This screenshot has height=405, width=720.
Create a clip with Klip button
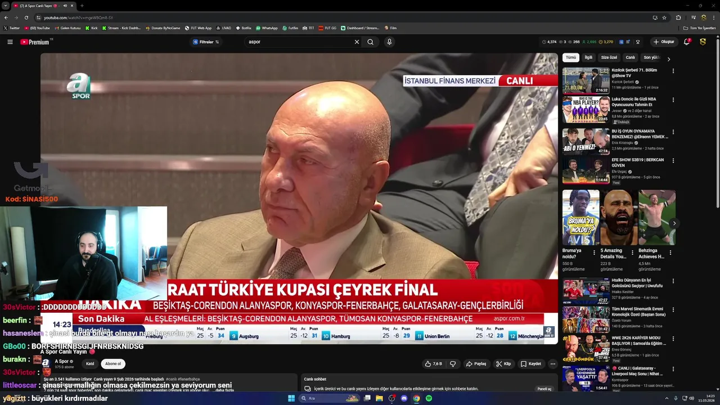[503, 364]
